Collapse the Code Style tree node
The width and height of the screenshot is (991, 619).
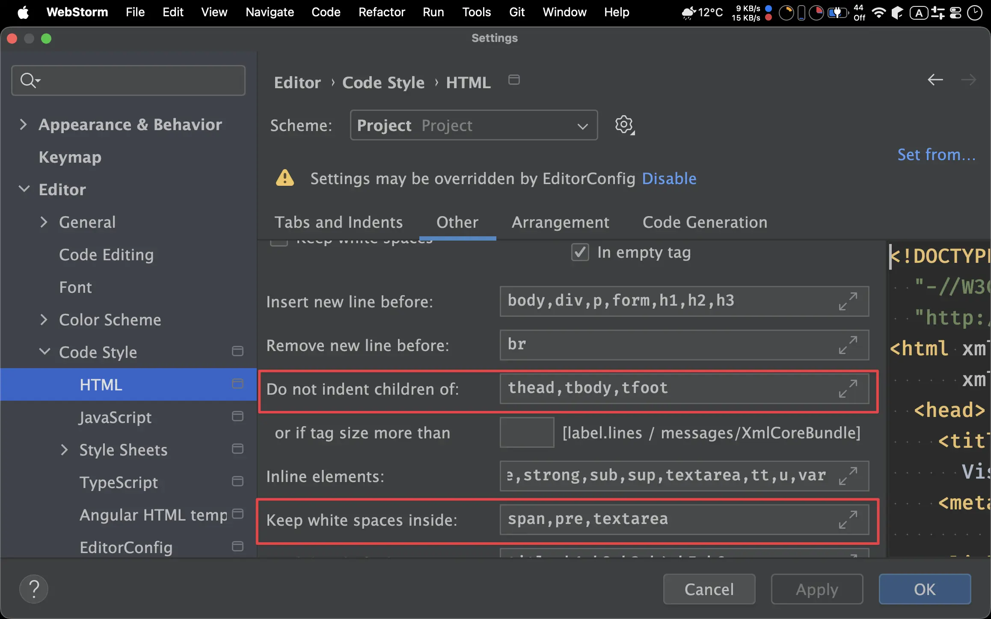point(44,352)
